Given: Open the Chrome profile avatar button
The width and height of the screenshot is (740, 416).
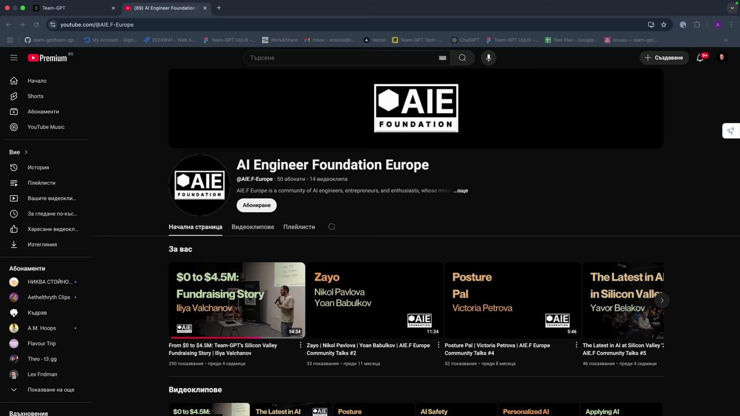Looking at the screenshot, I should [717, 25].
